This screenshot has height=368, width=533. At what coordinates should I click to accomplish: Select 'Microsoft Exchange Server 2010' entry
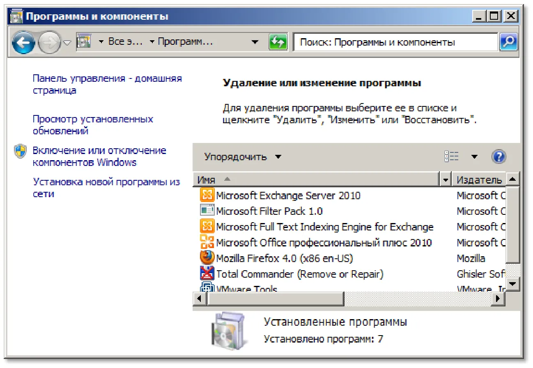click(x=288, y=195)
